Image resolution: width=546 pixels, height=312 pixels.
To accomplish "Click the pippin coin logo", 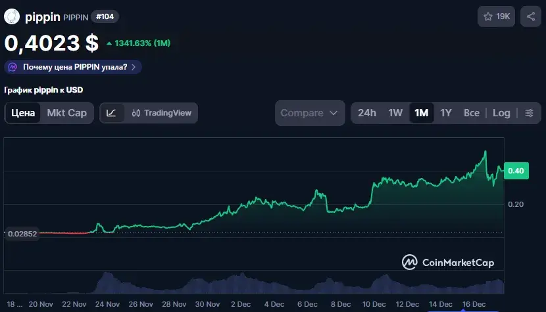I will click(x=12, y=16).
